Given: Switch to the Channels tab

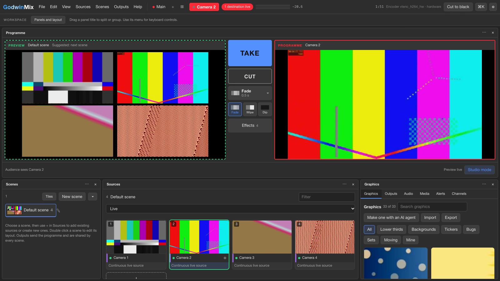Looking at the screenshot, I should click(x=459, y=194).
